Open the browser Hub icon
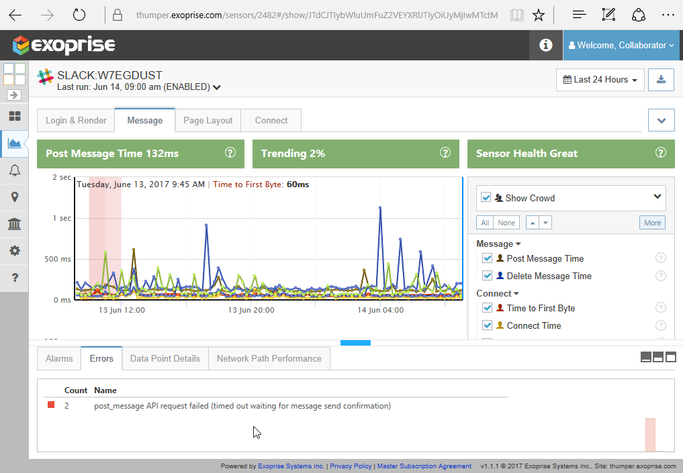This screenshot has width=683, height=473. [x=580, y=15]
